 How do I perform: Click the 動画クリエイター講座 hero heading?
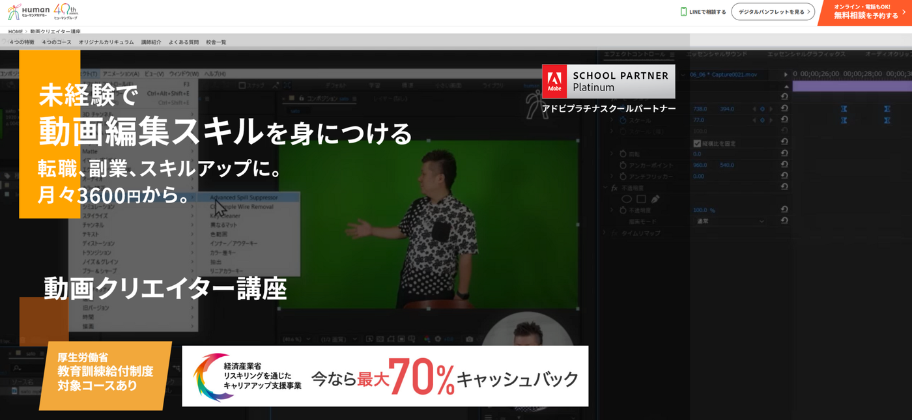click(165, 288)
